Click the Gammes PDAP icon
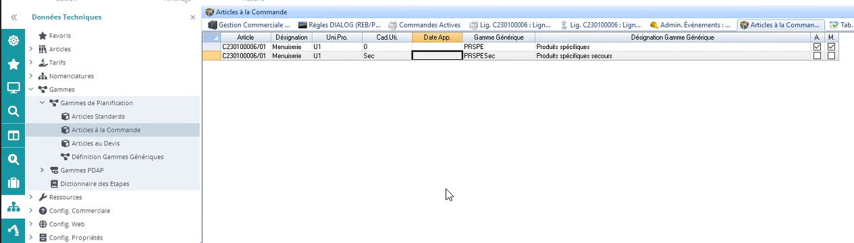 coord(54,170)
